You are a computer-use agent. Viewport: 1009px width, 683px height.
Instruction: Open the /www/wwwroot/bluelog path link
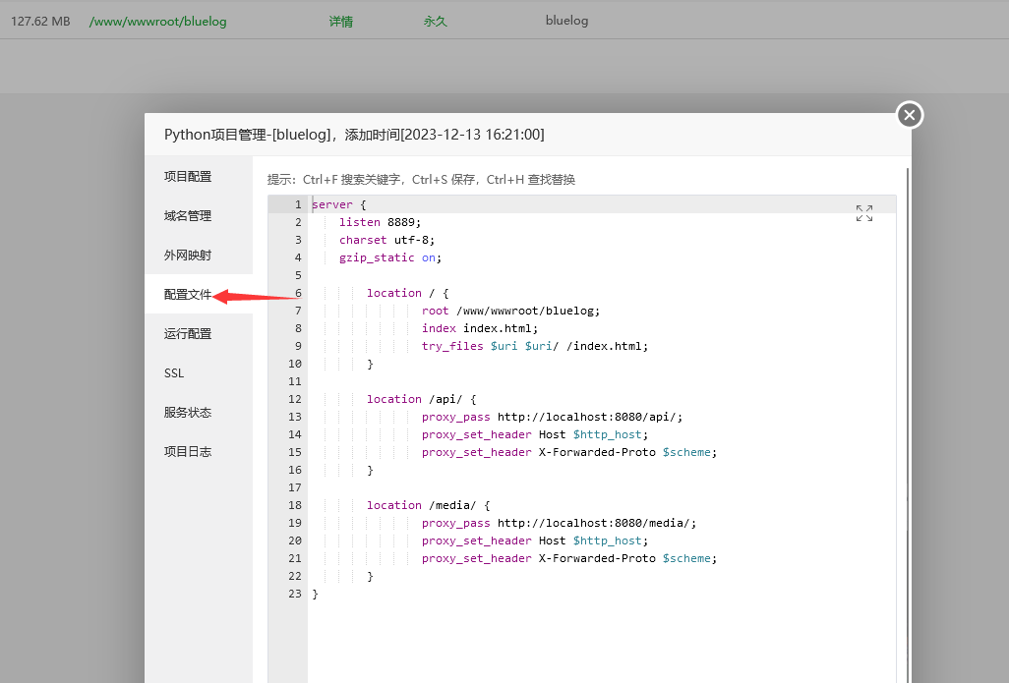coord(157,21)
